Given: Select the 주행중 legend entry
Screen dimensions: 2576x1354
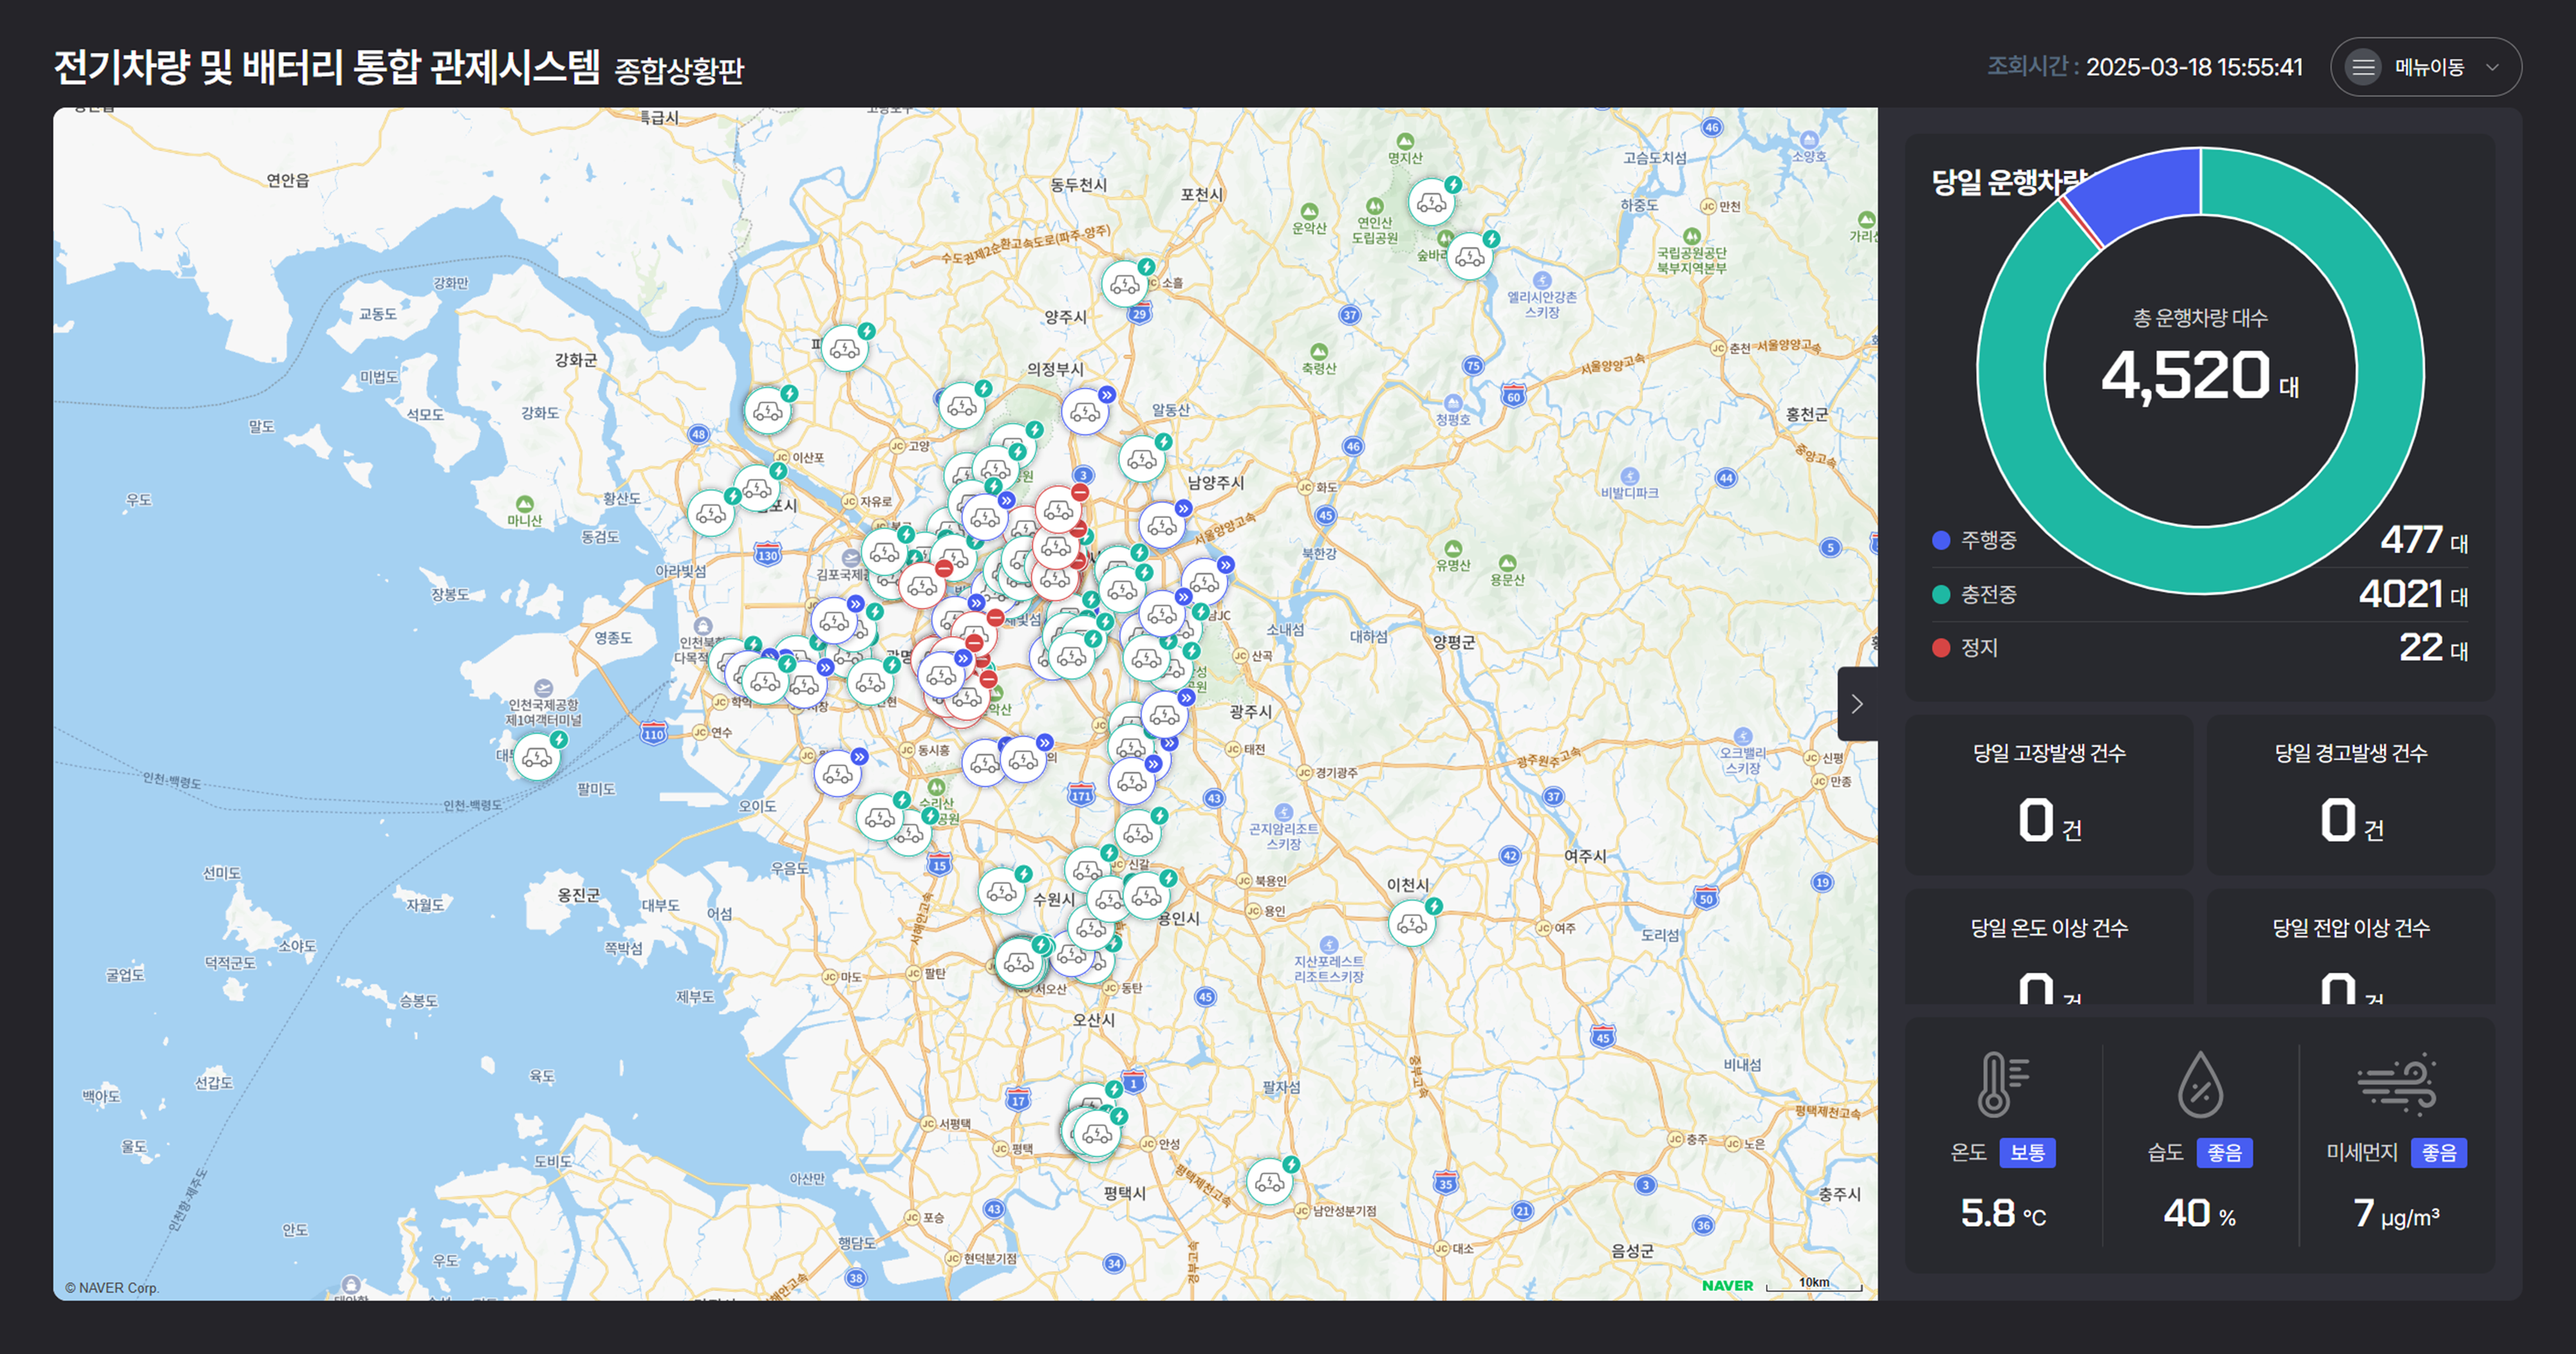Looking at the screenshot, I should 1976,540.
